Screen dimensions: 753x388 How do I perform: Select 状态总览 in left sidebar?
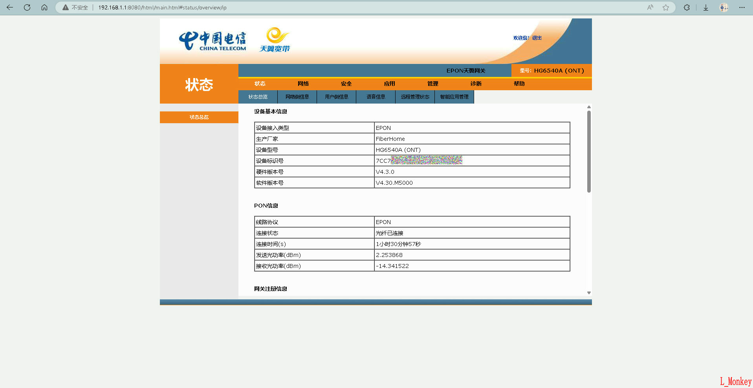(x=199, y=117)
